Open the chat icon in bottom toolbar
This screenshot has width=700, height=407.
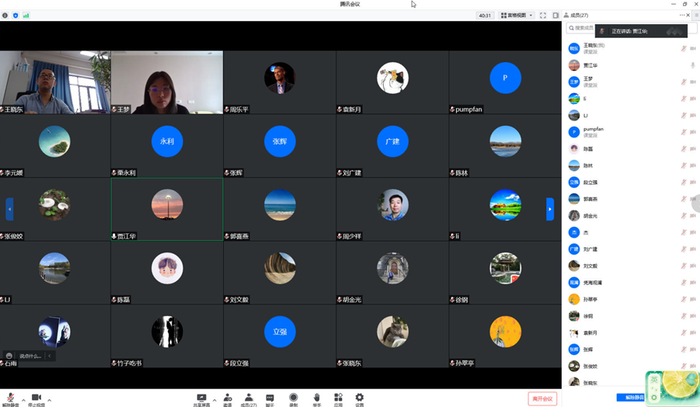click(x=270, y=398)
